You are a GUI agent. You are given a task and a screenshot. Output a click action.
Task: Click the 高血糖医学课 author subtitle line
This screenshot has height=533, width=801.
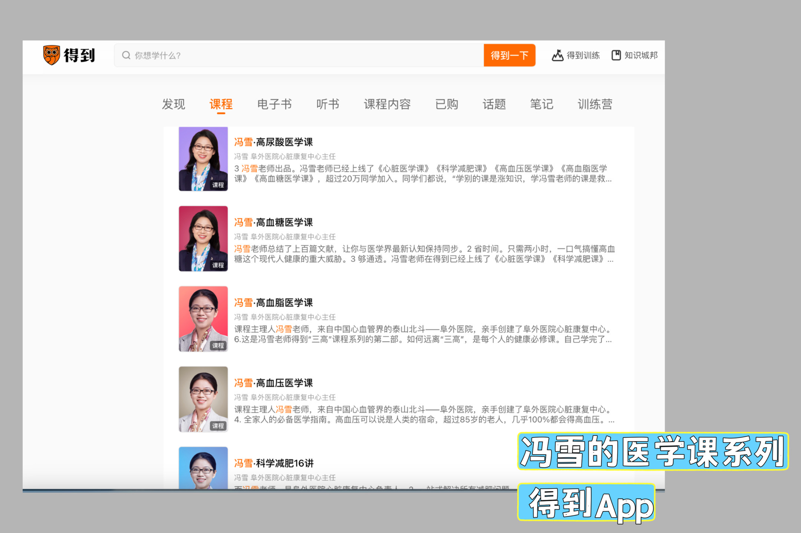(285, 236)
